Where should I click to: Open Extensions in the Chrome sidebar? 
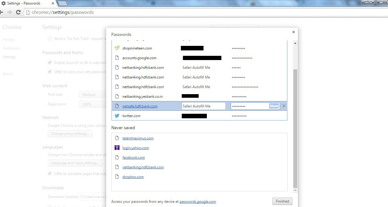pyautogui.click(x=11, y=48)
